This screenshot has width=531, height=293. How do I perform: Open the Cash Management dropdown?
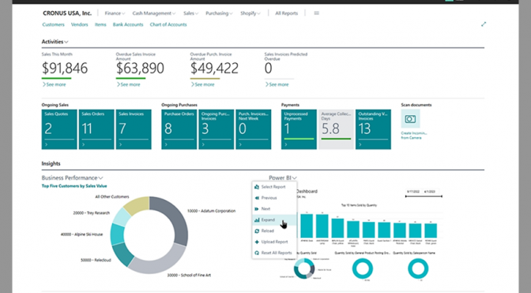click(x=154, y=13)
